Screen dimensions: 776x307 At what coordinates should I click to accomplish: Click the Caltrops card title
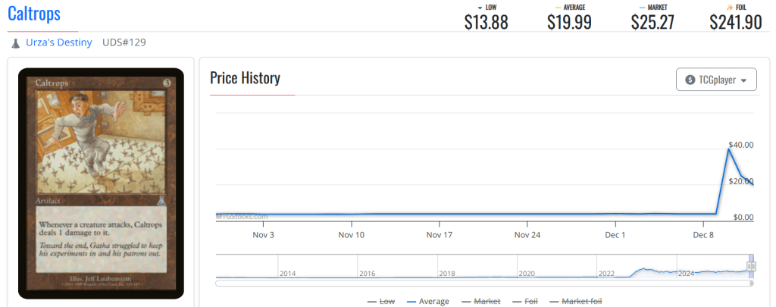(34, 14)
